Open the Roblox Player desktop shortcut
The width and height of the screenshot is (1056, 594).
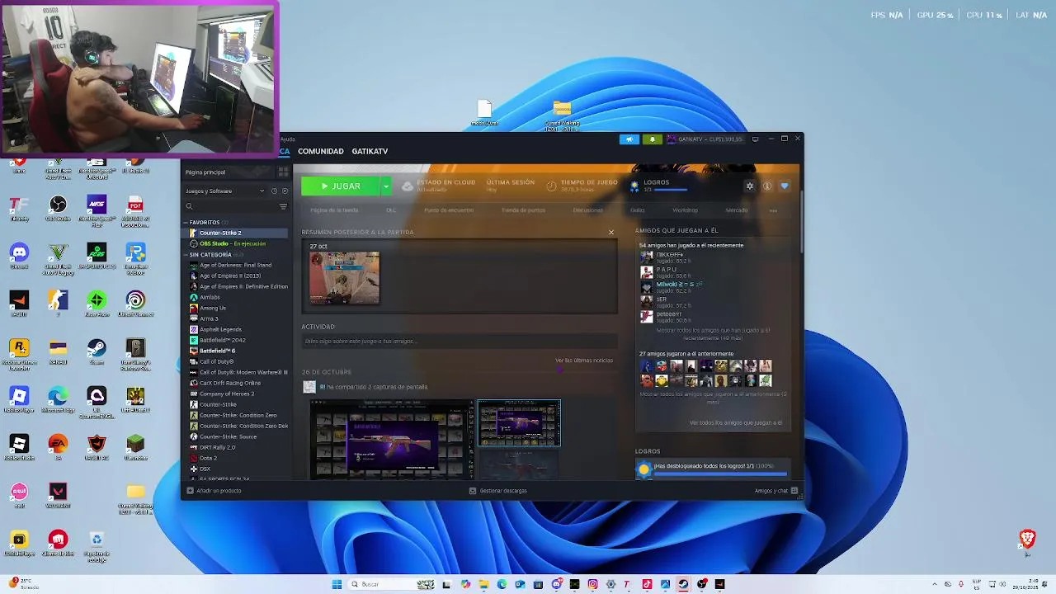[x=19, y=399]
